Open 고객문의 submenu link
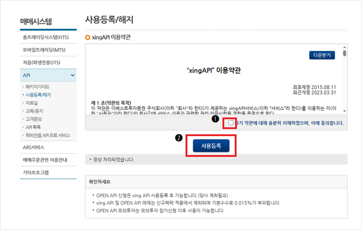 33,119
